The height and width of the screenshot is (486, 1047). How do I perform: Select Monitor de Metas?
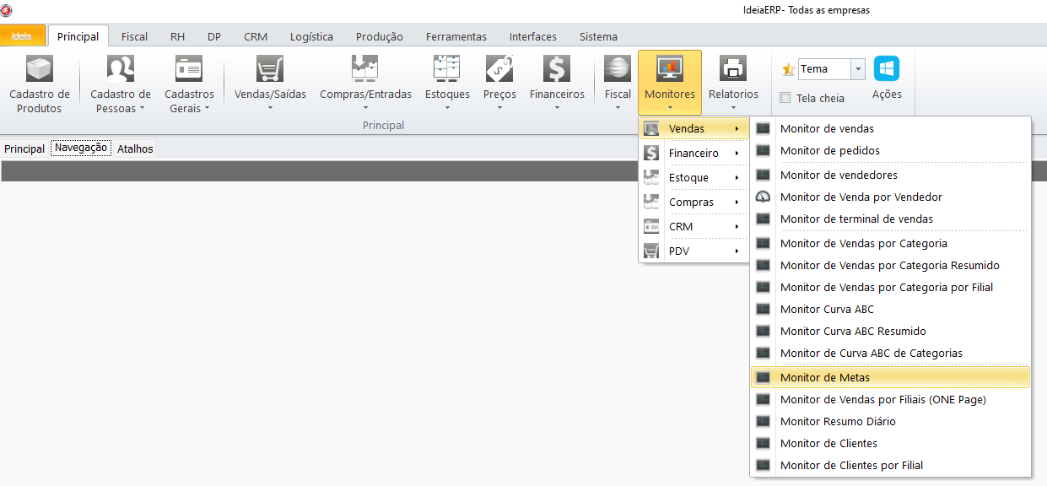click(x=824, y=377)
